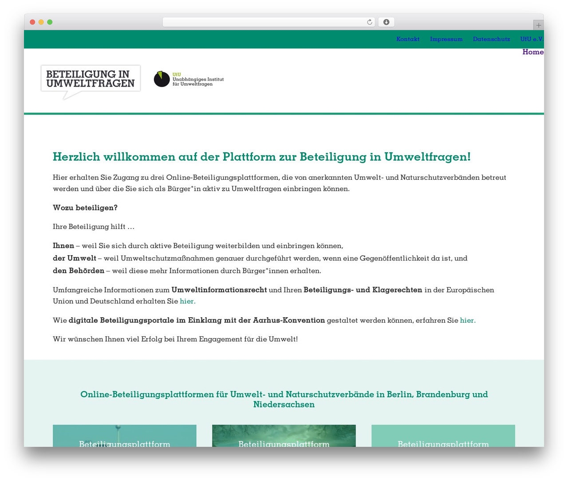Click the 'Wozu beteiligen?' subheading
This screenshot has height=481, width=568.
(x=85, y=208)
